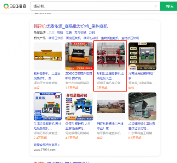Viewport: 177px width, 163px height.
Task: Open the gray garbage crusher product image
Action: 142,106
